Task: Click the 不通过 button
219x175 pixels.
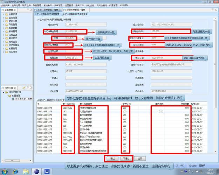Action: click(x=126, y=159)
